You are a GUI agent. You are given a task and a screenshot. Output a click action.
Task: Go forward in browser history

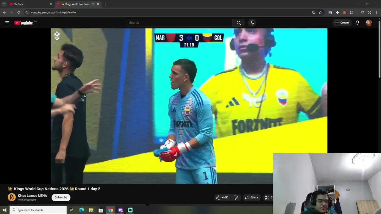click(11, 12)
